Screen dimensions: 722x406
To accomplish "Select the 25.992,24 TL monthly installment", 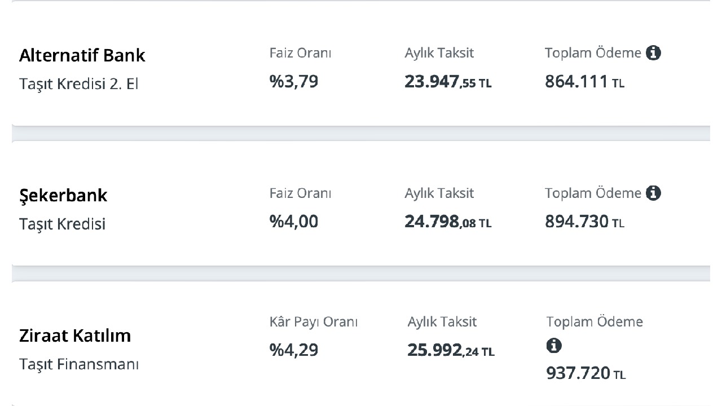I will click(451, 351).
